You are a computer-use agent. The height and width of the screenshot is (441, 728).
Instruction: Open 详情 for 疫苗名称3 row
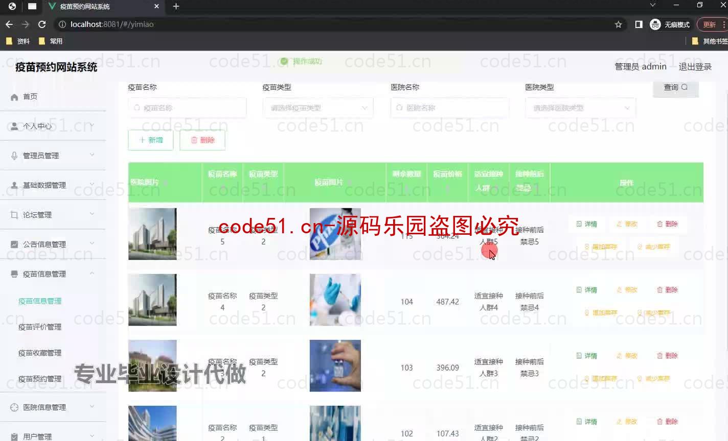click(x=587, y=356)
